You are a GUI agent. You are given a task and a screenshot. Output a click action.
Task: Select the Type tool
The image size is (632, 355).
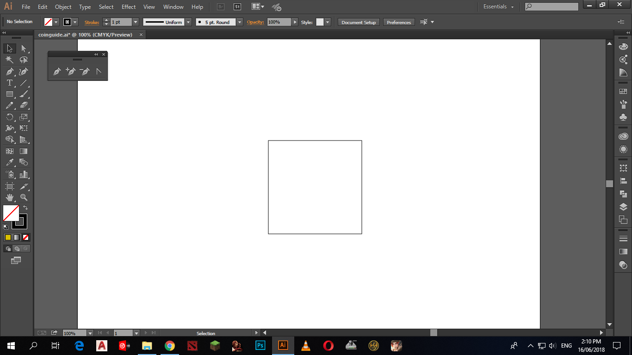point(10,83)
